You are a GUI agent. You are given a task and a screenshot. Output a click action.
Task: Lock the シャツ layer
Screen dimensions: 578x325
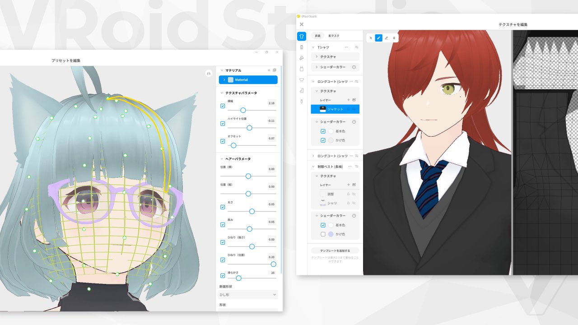(x=348, y=203)
